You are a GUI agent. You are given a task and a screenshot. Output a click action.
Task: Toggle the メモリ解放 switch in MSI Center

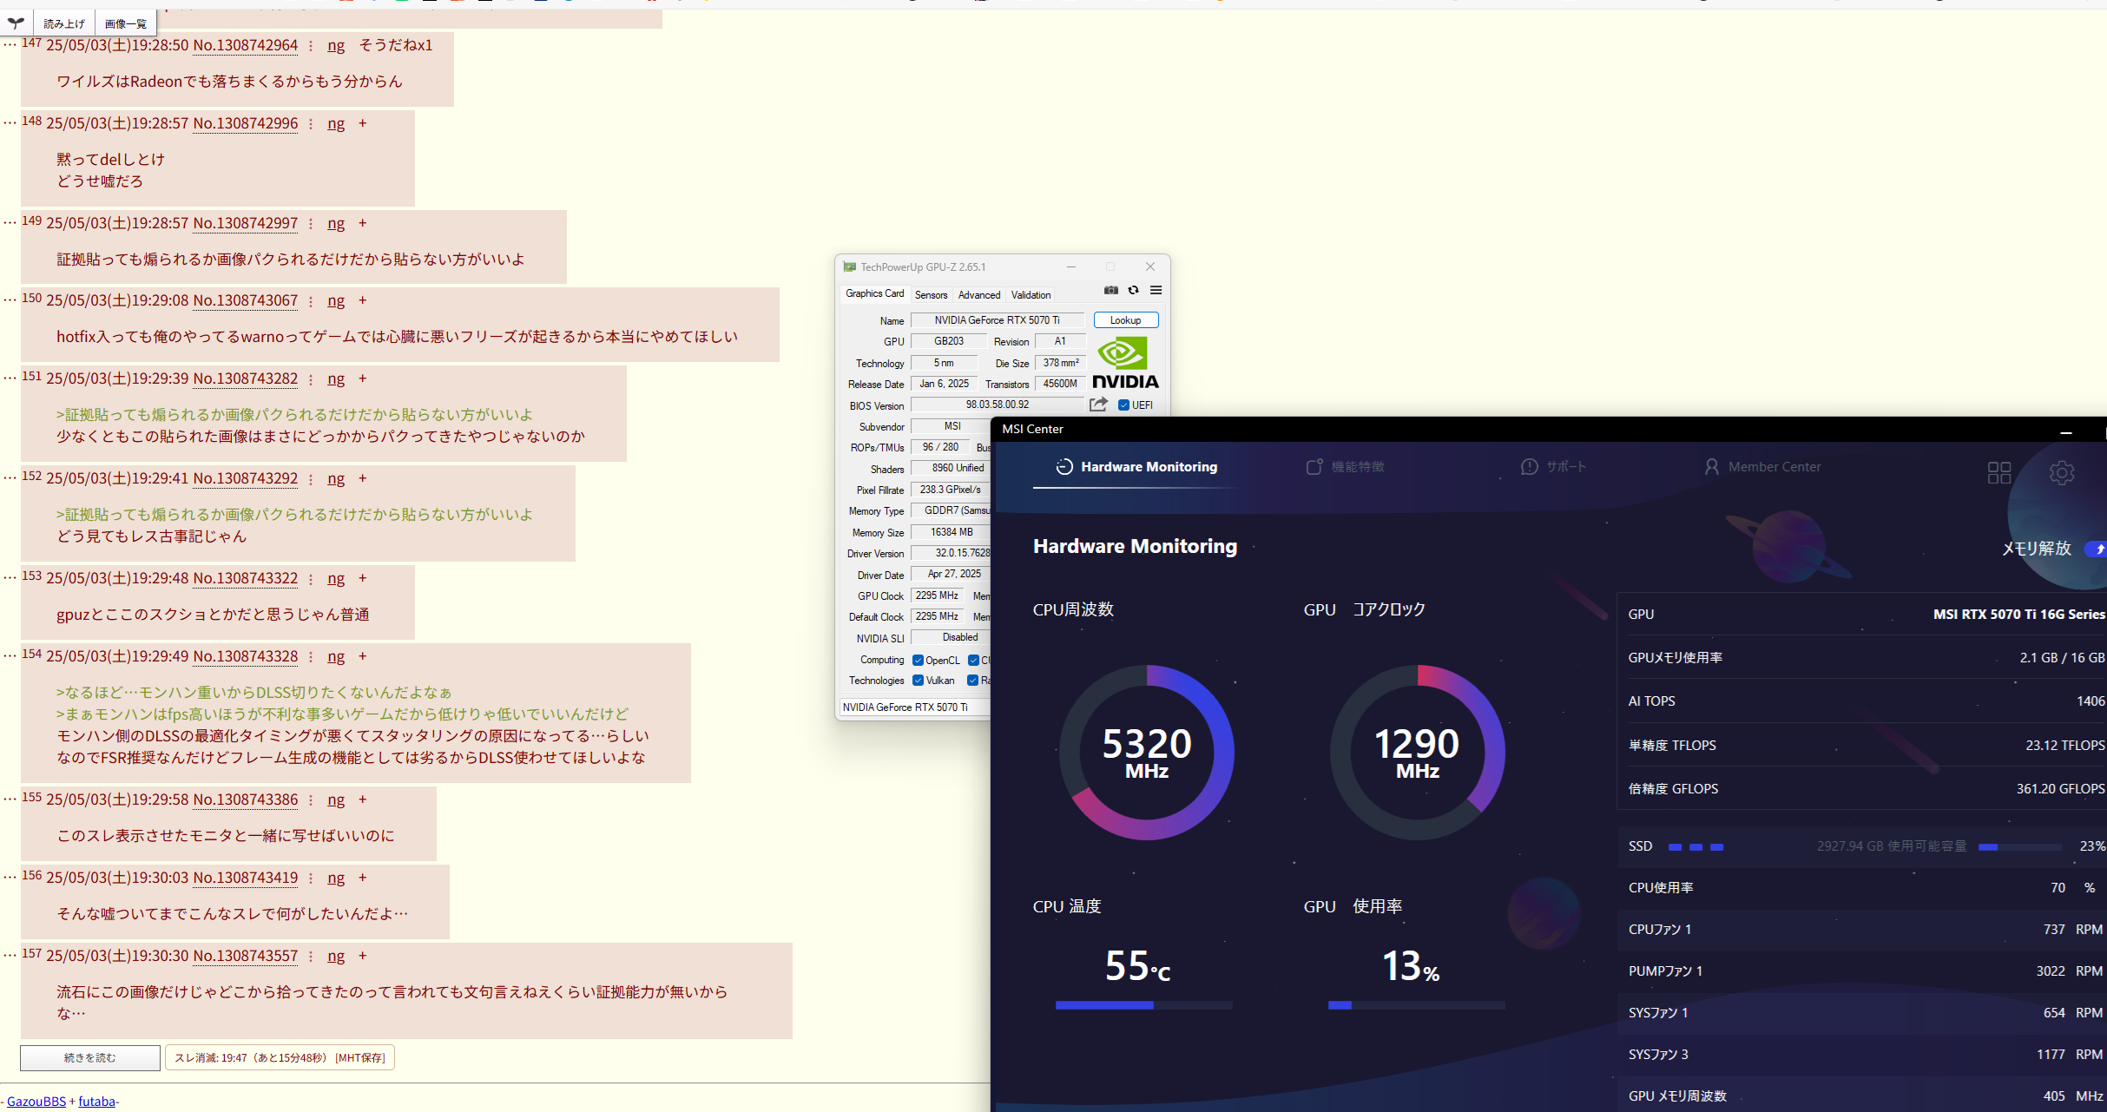pyautogui.click(x=2097, y=549)
